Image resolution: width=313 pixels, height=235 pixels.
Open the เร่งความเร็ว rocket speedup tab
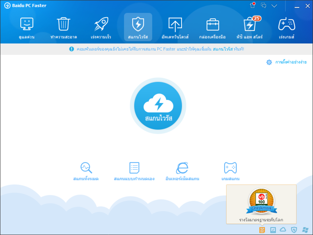pos(101,28)
